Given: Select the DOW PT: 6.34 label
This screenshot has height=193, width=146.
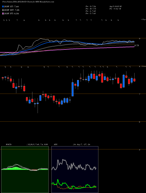Looking at the screenshot, I should (11, 14).
